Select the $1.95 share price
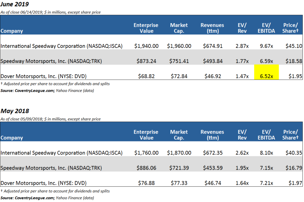 [x=295, y=76]
